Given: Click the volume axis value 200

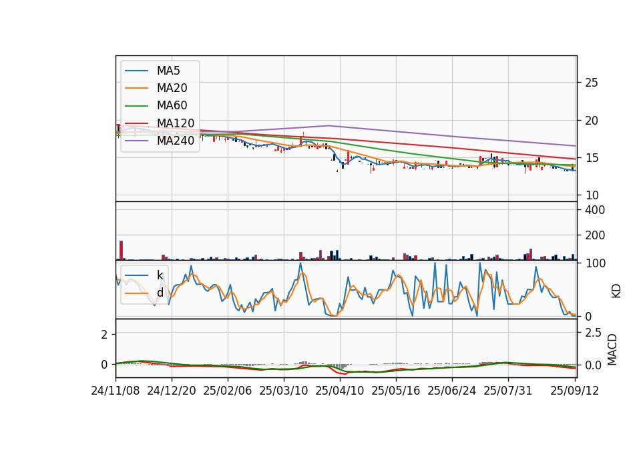Looking at the screenshot, I should coord(595,235).
